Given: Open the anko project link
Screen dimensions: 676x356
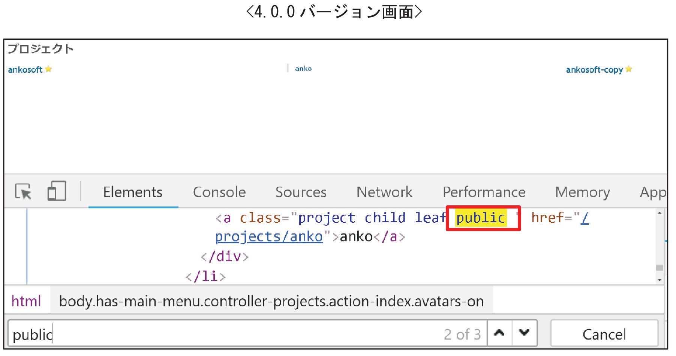Looking at the screenshot, I should pyautogui.click(x=303, y=68).
